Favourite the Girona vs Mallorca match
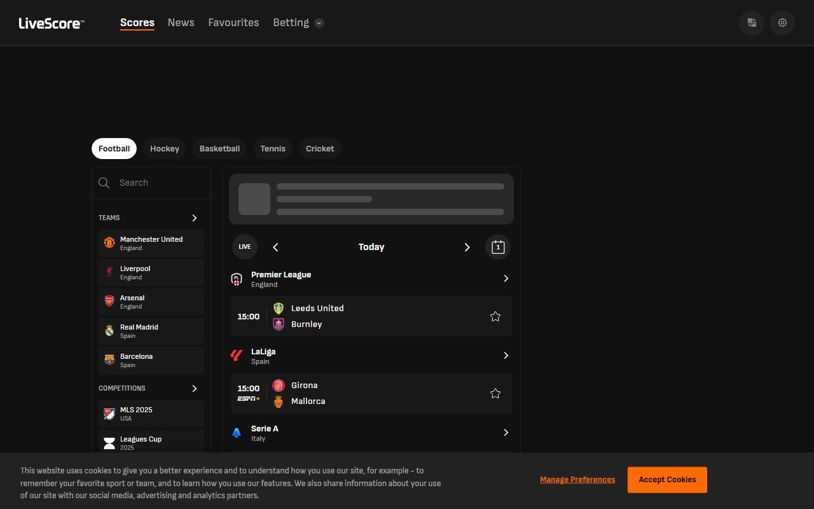814x509 pixels. tap(495, 393)
